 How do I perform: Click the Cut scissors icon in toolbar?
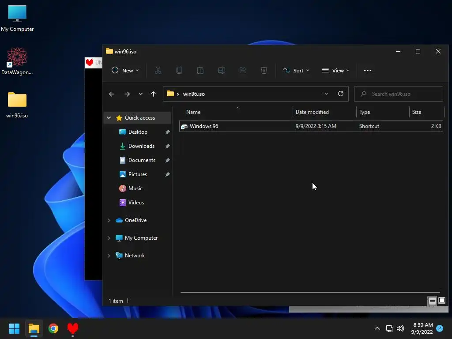[158, 70]
